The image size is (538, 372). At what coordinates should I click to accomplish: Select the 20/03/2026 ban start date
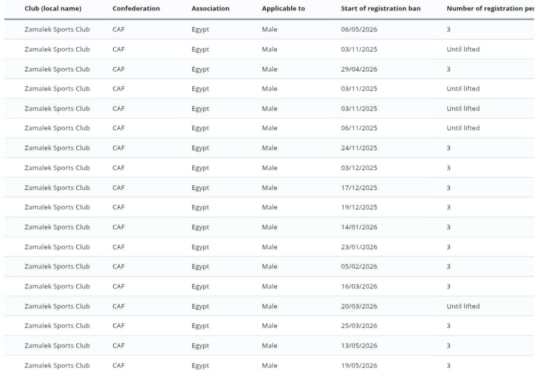359,306
